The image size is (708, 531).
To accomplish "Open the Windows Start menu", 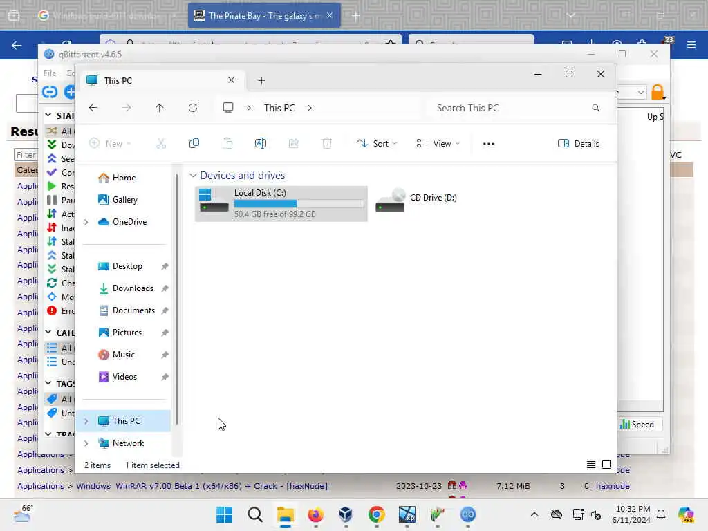I will point(225,514).
